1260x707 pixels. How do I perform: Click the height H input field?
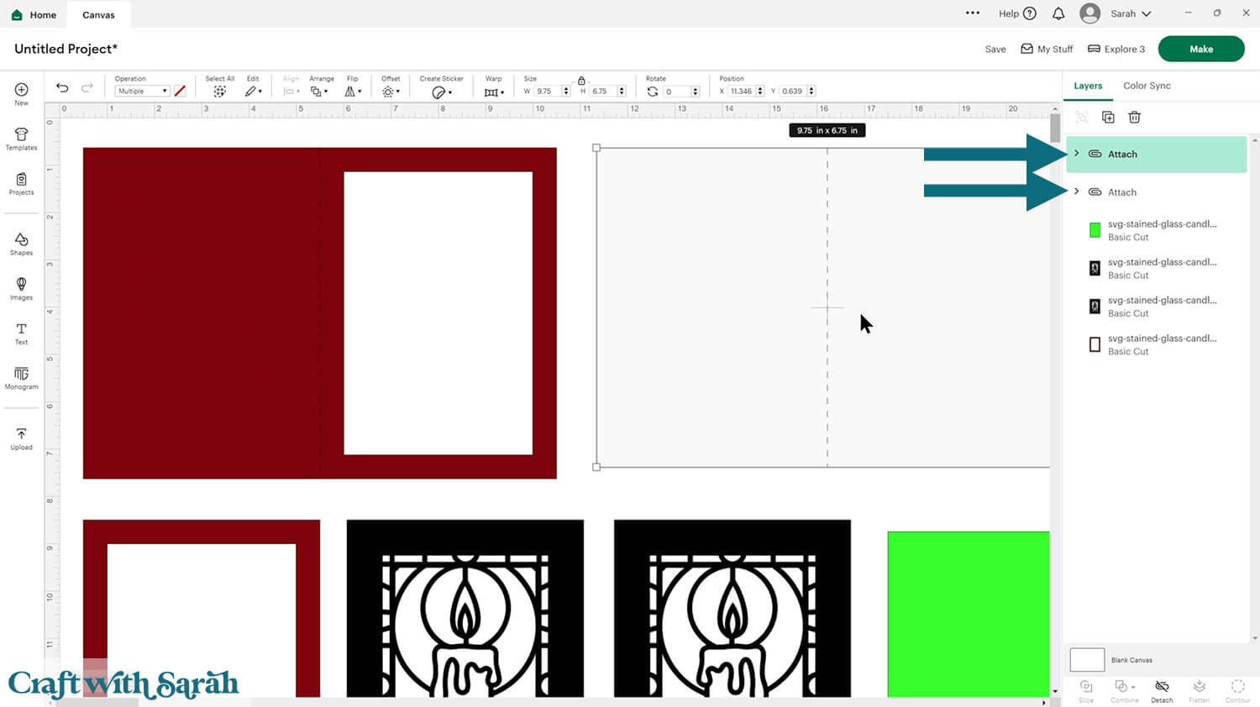click(604, 92)
